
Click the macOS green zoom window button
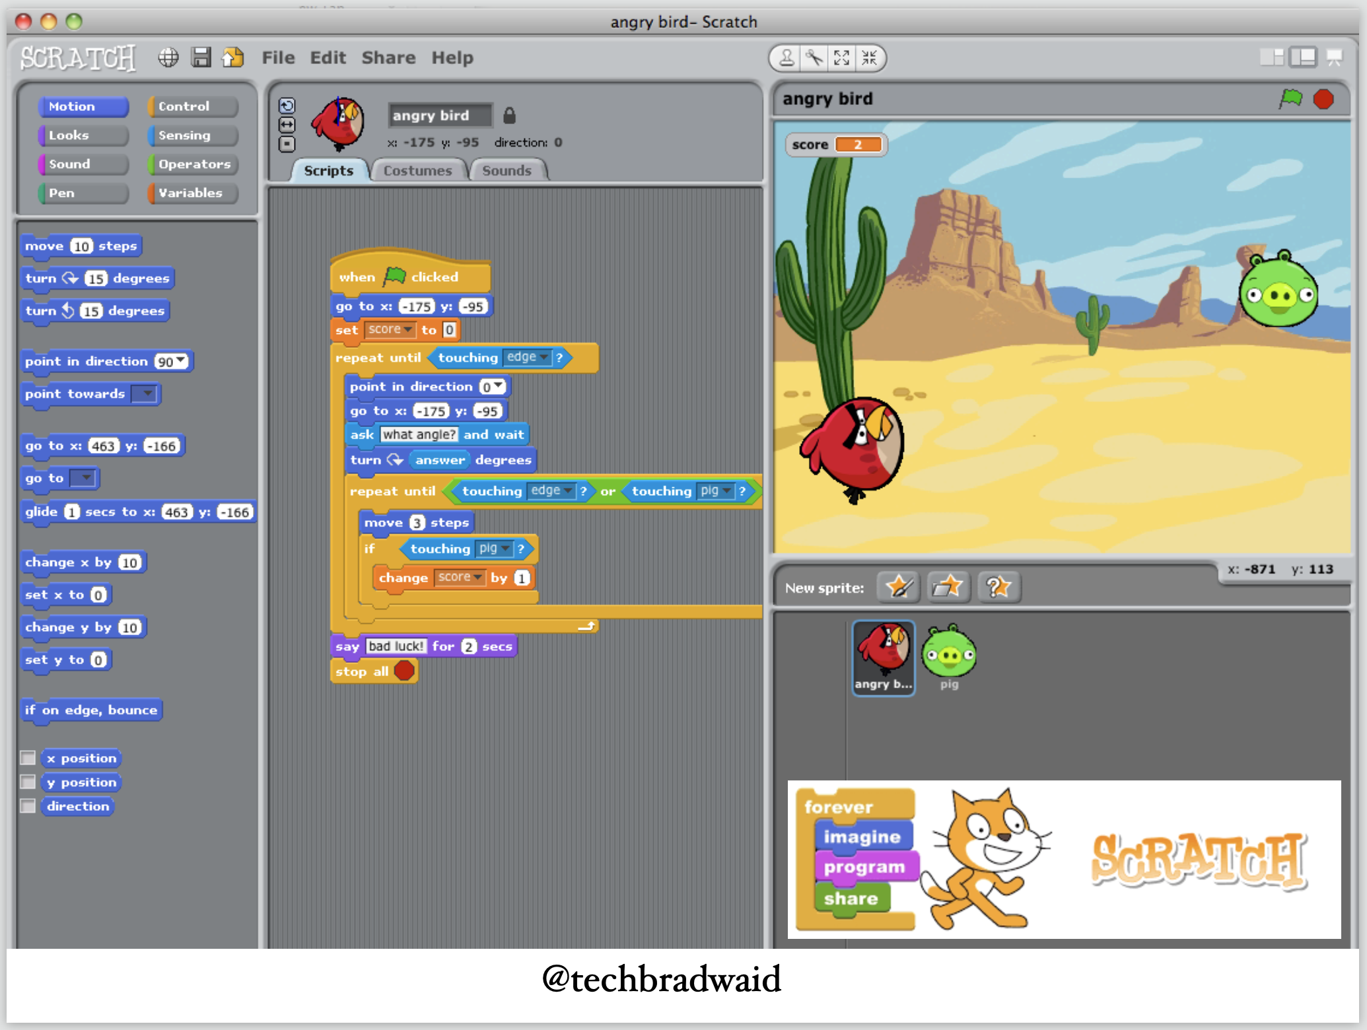click(74, 21)
